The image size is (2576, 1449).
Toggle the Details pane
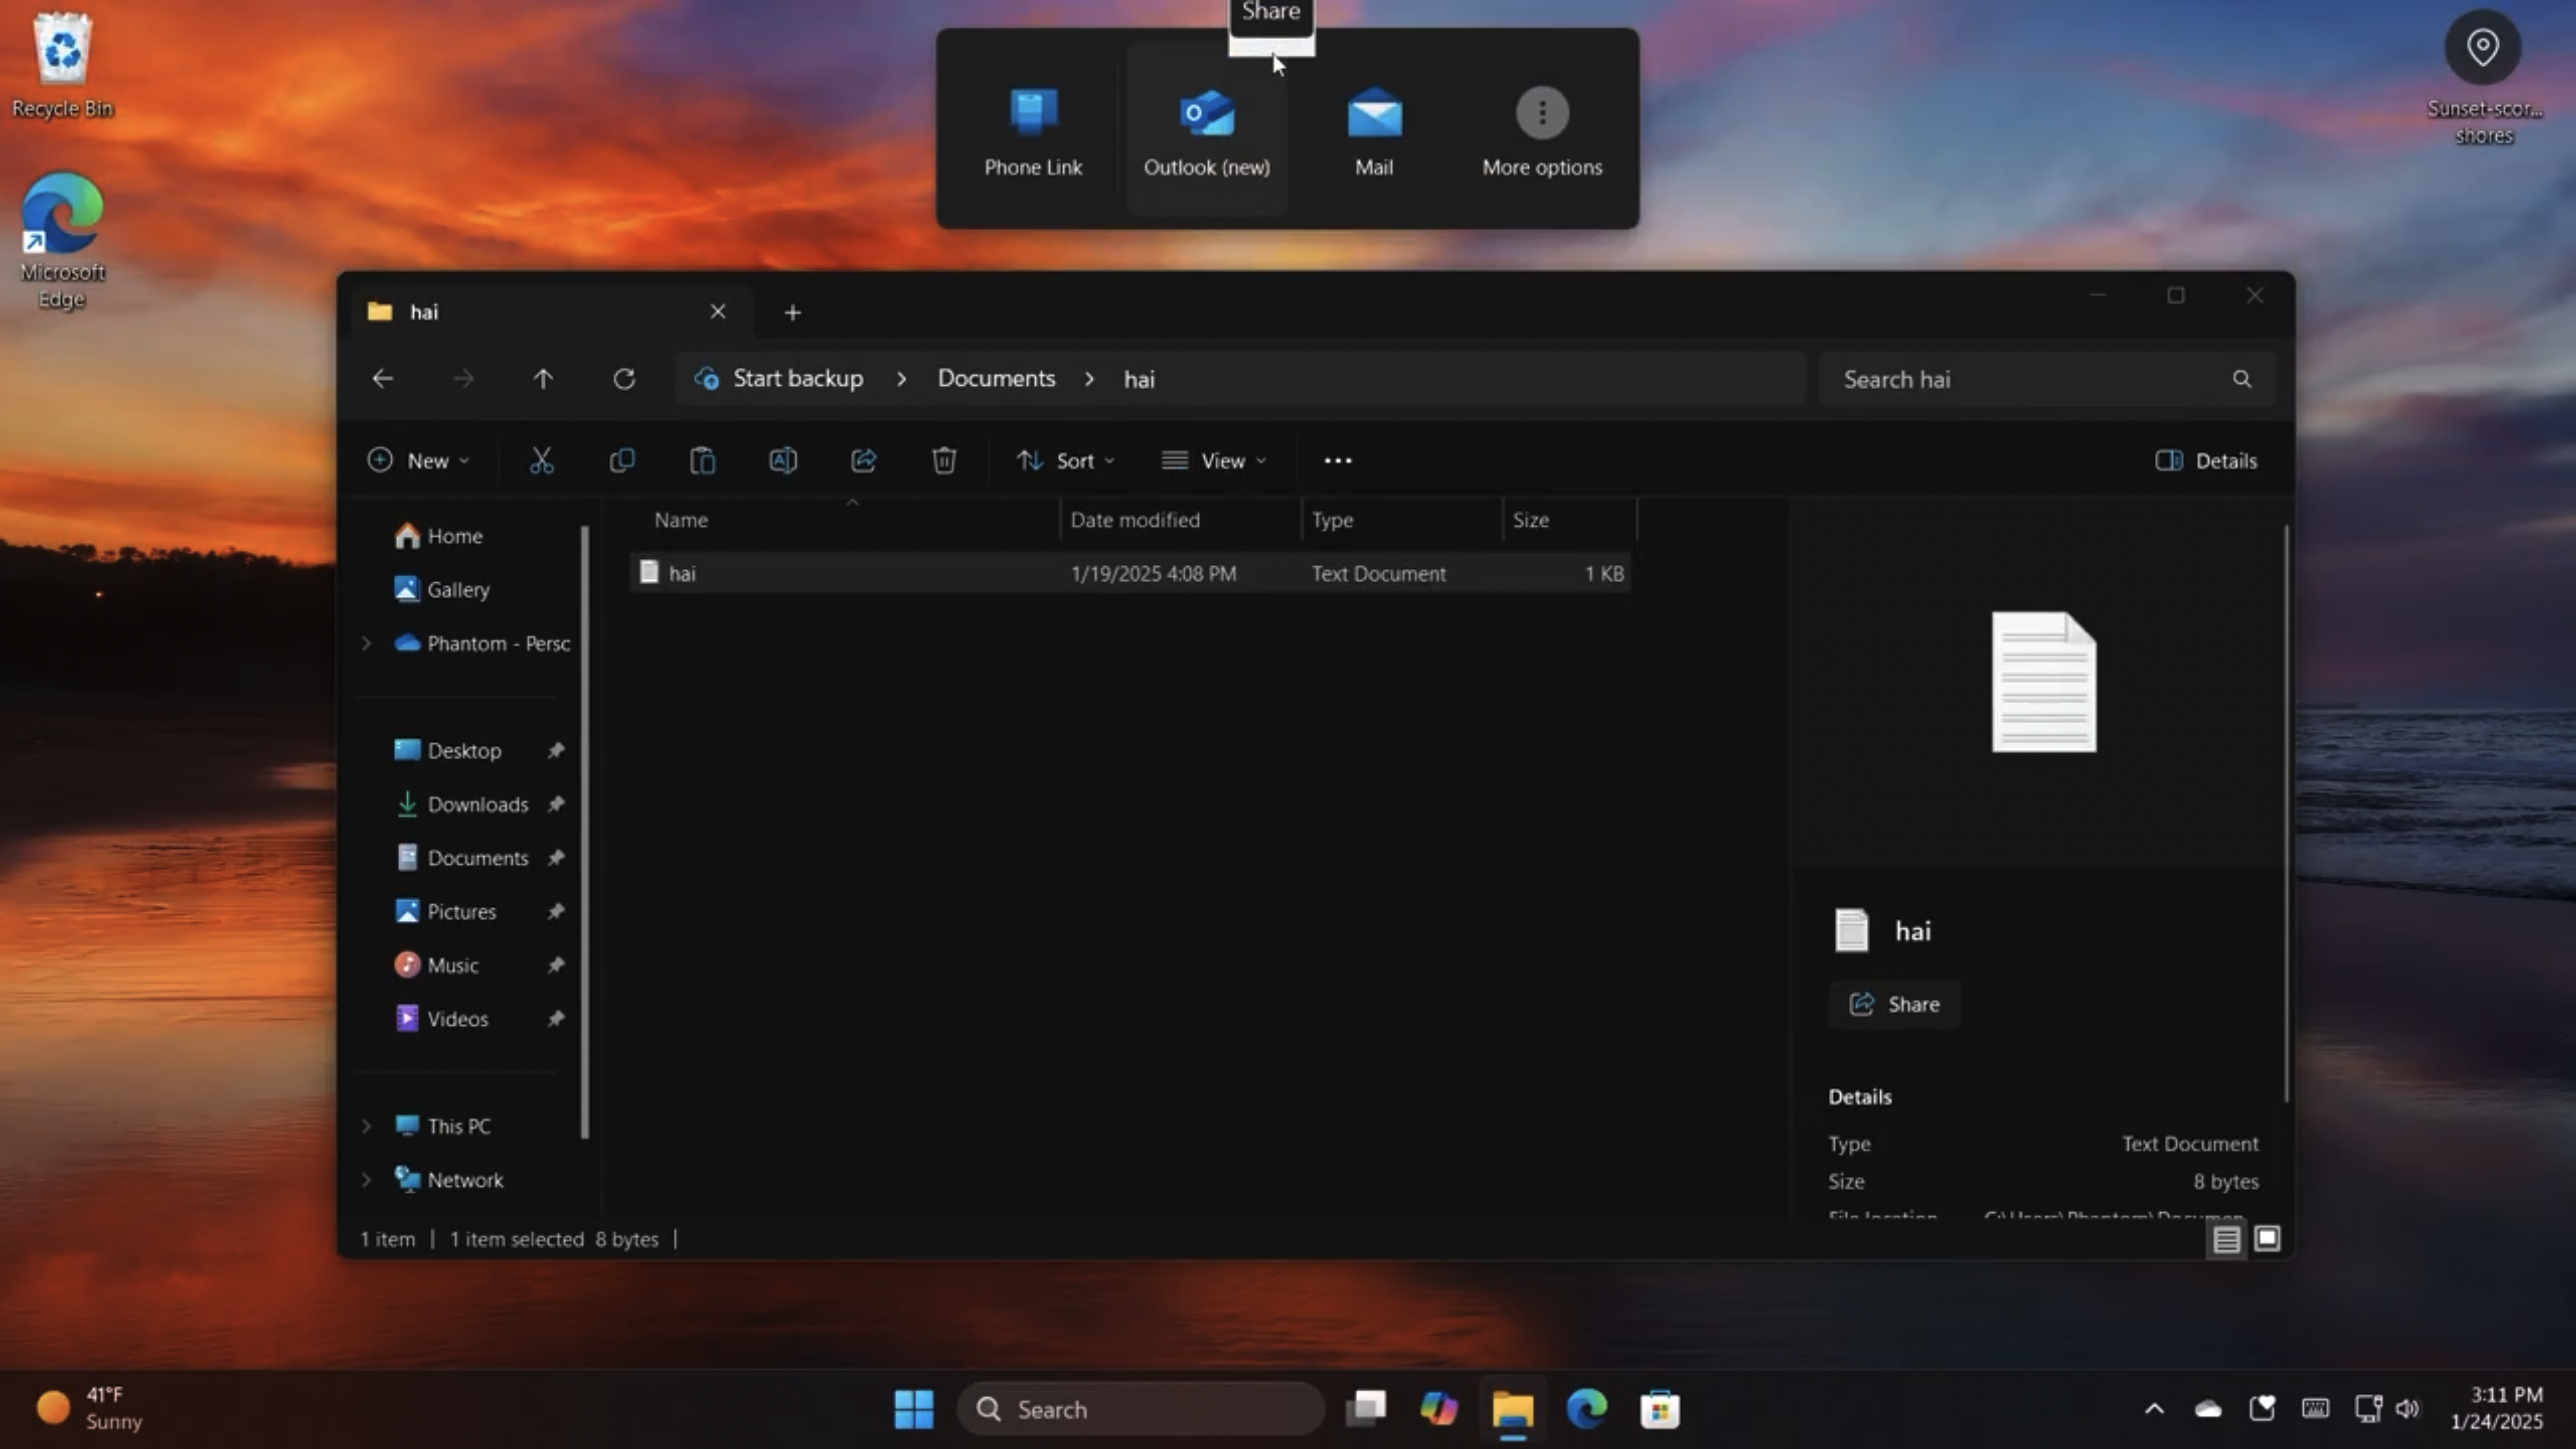2206,460
